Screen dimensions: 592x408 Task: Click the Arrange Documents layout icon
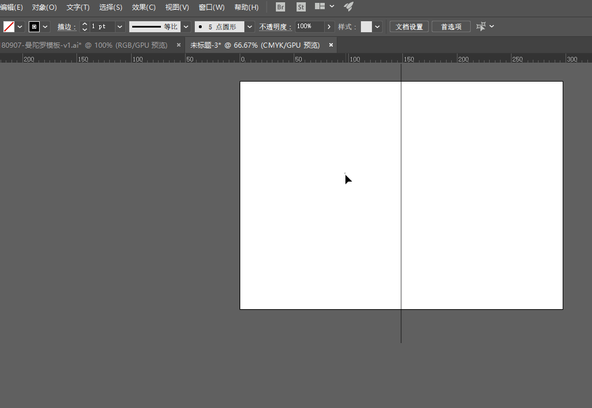pos(320,6)
